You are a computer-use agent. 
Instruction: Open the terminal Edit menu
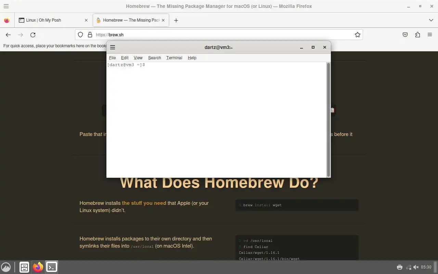[125, 58]
